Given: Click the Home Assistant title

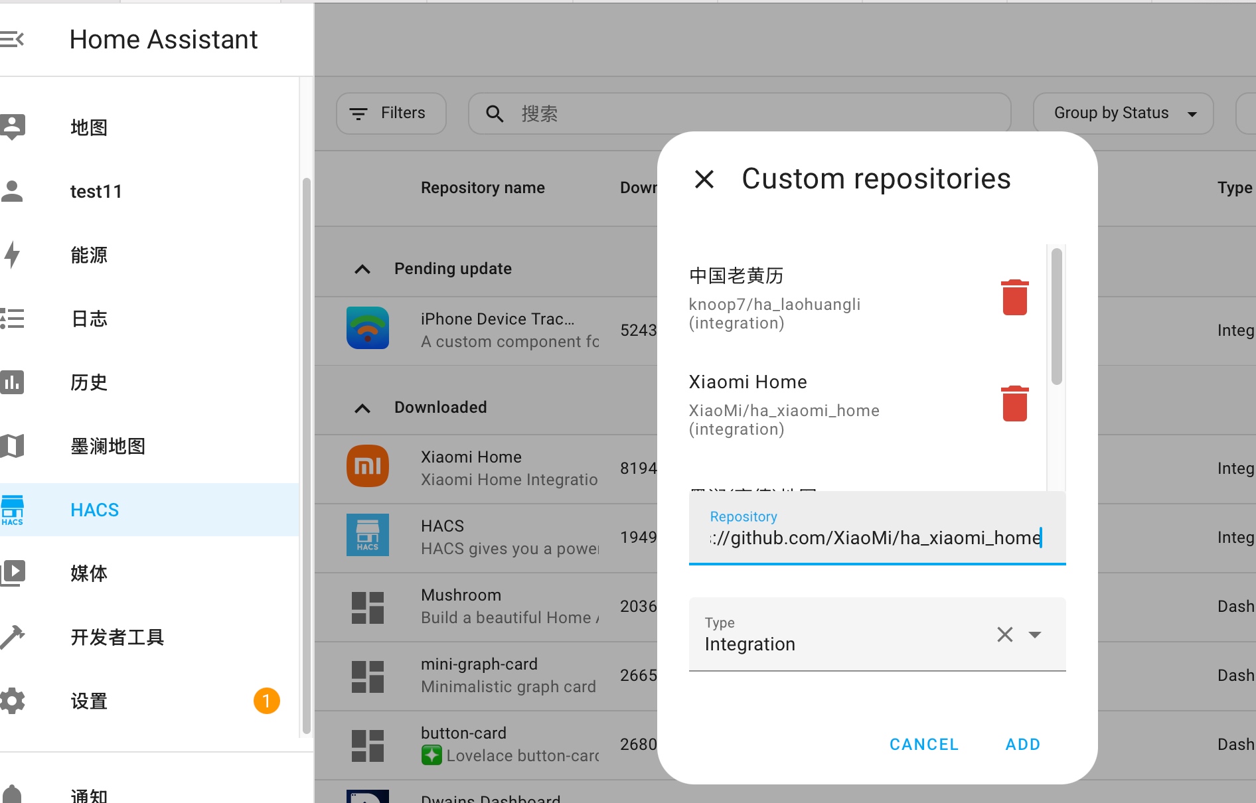Looking at the screenshot, I should pos(163,40).
